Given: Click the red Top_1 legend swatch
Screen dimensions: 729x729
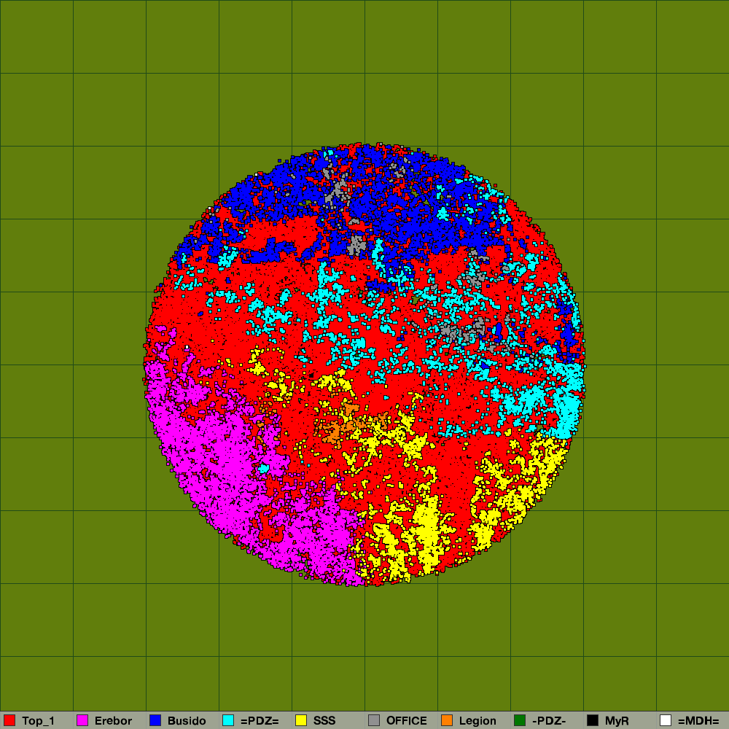Looking at the screenshot, I should point(9,720).
